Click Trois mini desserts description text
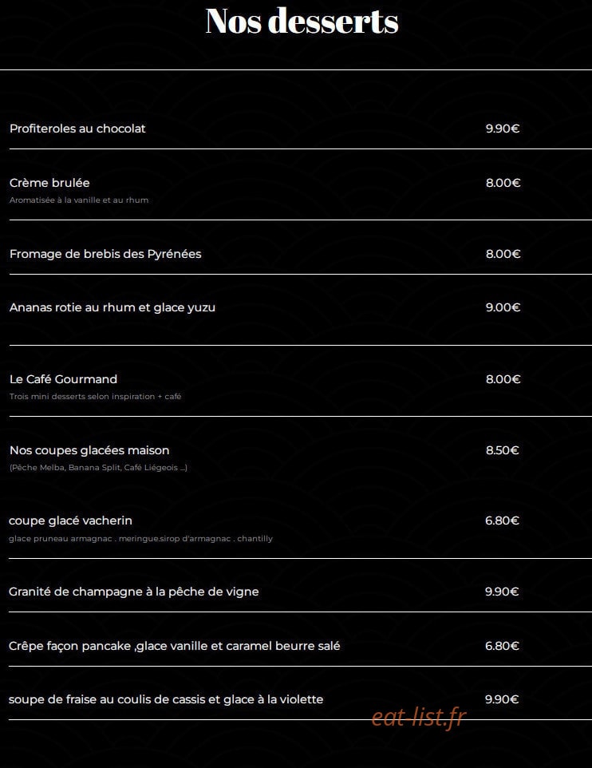Viewport: 592px width, 768px height. click(96, 396)
